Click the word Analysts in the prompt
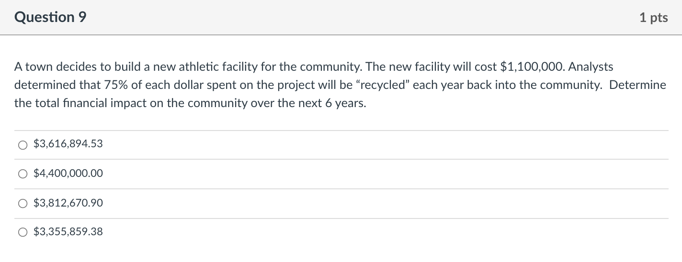The width and height of the screenshot is (682, 262). pos(591,67)
